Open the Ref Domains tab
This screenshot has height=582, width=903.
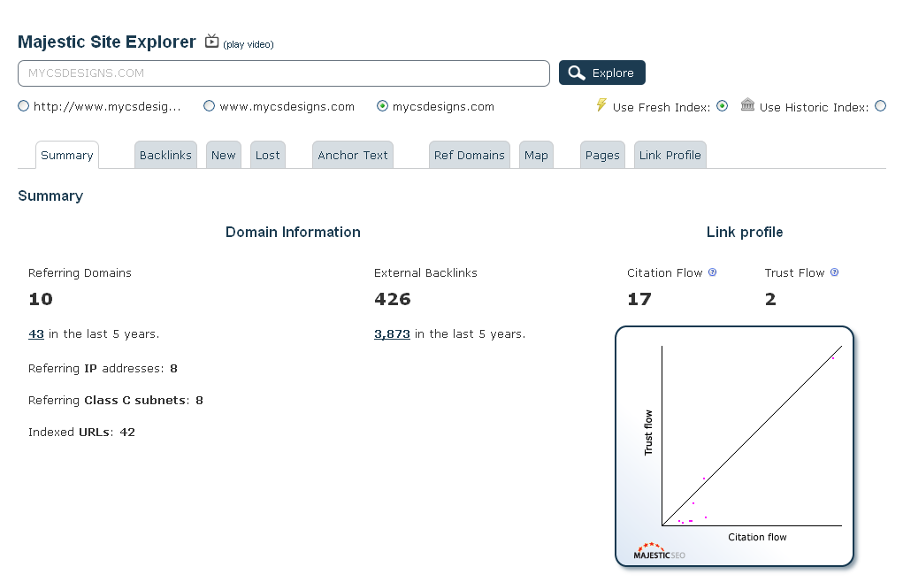click(470, 155)
